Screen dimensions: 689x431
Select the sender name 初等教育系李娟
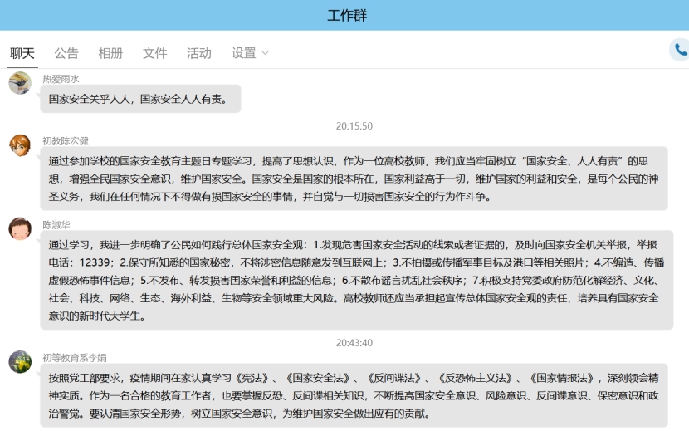pyautogui.click(x=74, y=358)
